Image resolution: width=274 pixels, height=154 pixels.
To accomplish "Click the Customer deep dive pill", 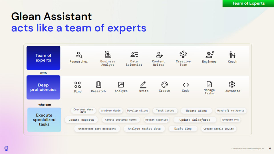I will click(x=83, y=111).
